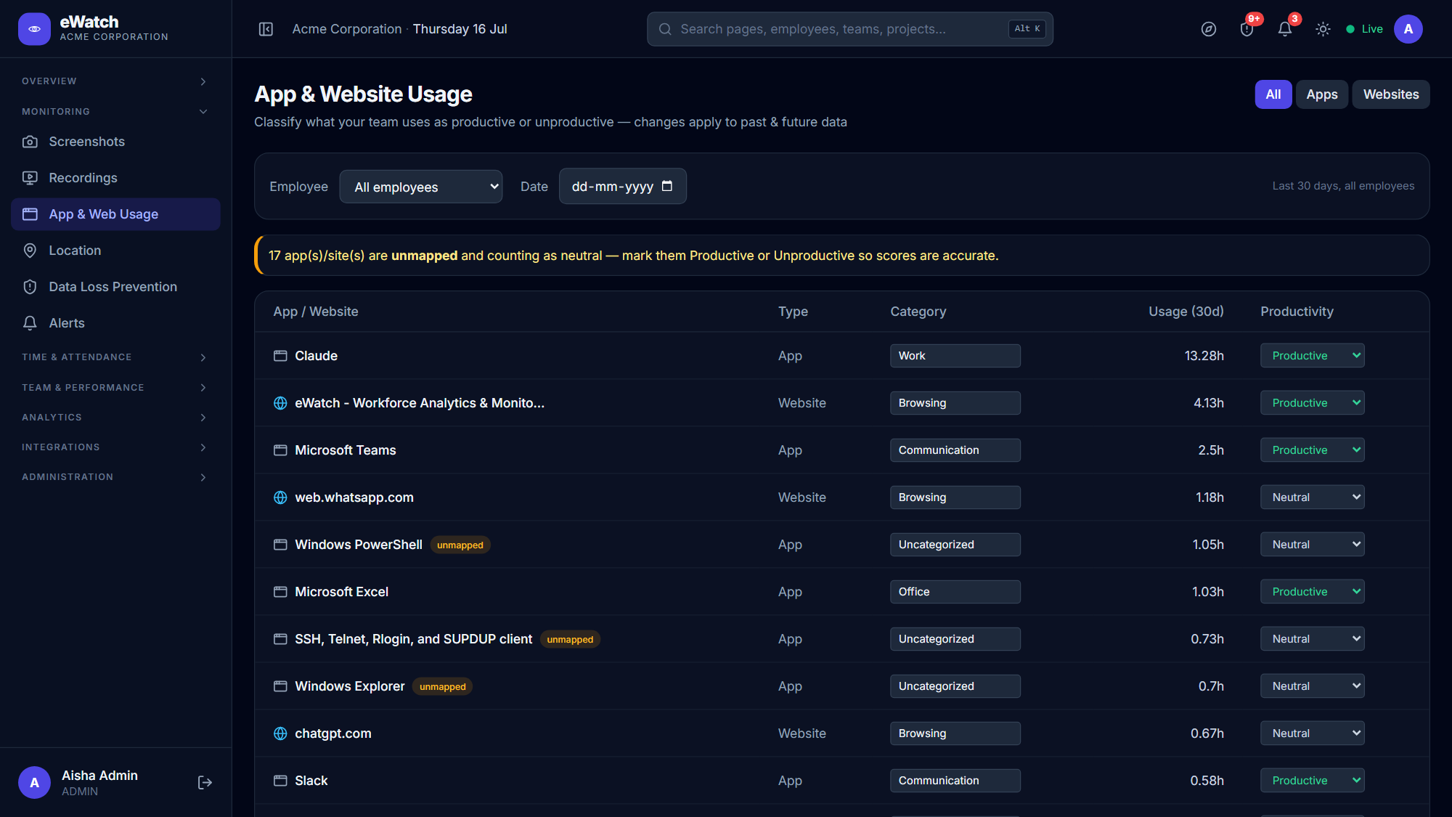Expand the Integrations sidebar section
This screenshot has height=817, width=1452.
pos(115,447)
